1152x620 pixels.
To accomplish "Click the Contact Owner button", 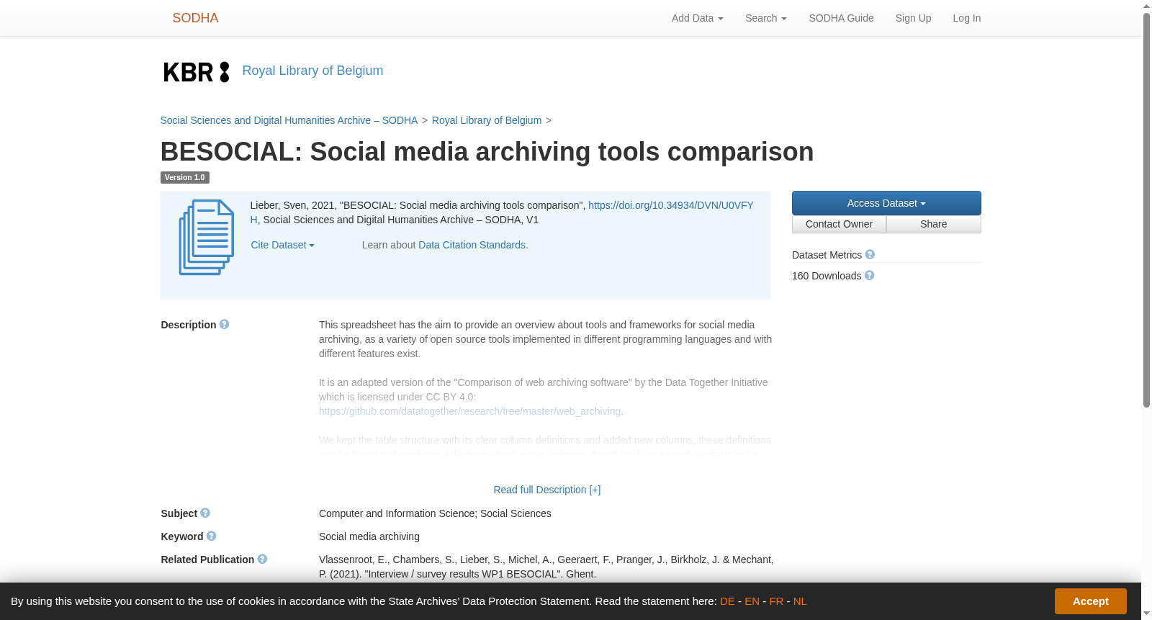I will pos(839,224).
